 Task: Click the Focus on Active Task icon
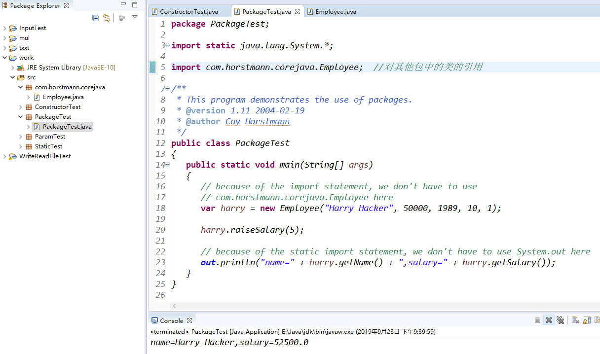(x=122, y=18)
